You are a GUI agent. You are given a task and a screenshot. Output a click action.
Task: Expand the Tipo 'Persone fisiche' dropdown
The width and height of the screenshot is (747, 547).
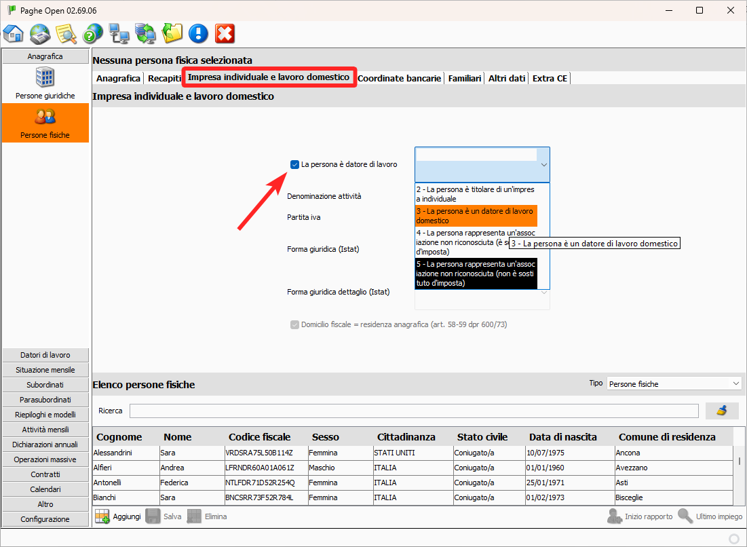pos(674,384)
